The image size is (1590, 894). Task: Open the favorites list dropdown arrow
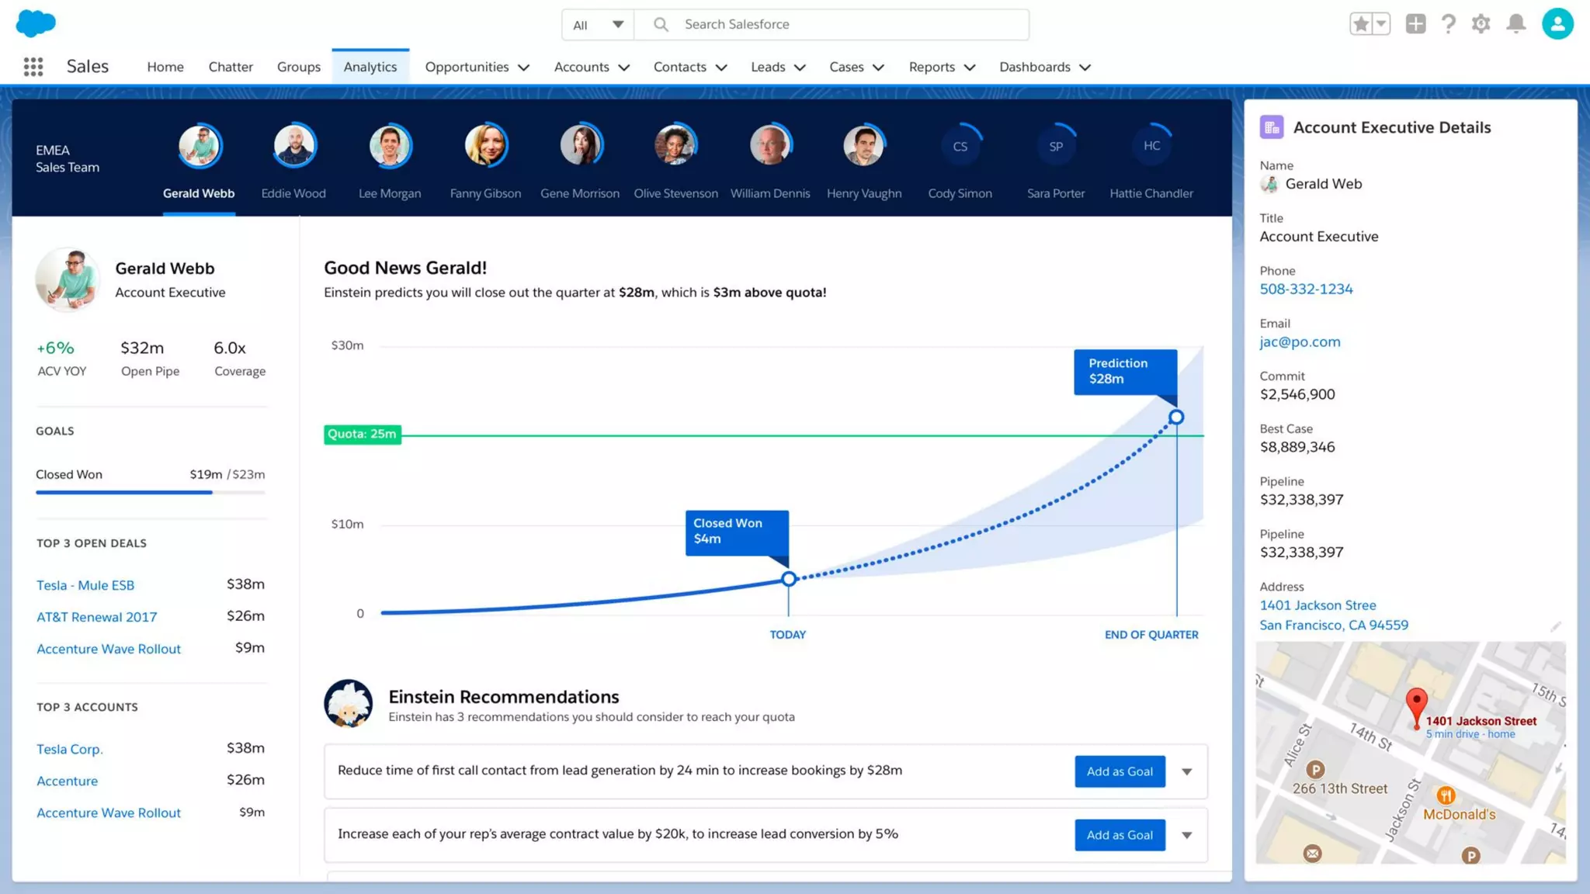tap(1381, 24)
